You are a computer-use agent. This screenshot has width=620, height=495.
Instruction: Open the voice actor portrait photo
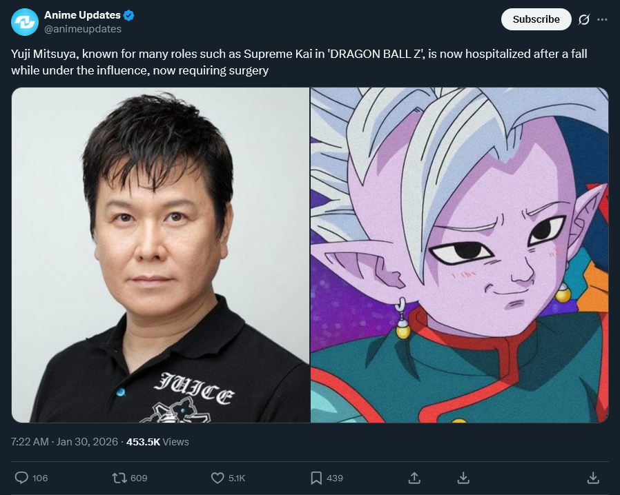[x=161, y=255]
